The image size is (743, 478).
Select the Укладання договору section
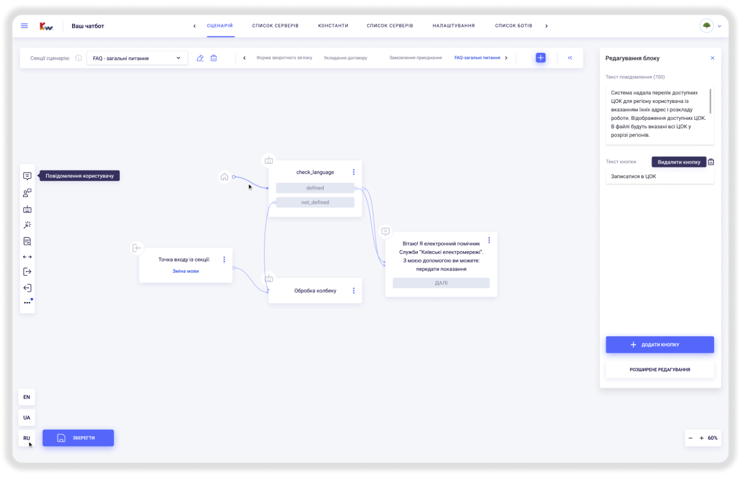(345, 58)
